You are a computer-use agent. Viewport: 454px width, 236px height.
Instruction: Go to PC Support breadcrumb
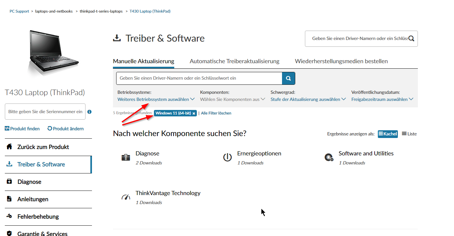click(x=19, y=11)
